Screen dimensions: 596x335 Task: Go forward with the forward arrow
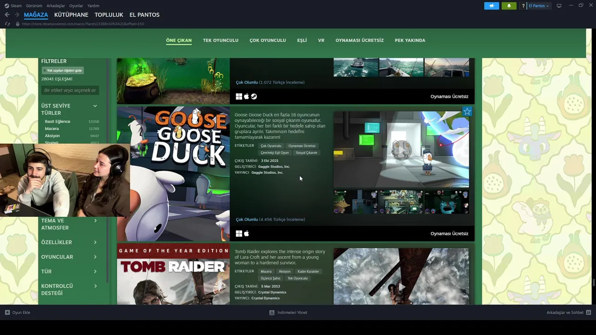pos(17,15)
